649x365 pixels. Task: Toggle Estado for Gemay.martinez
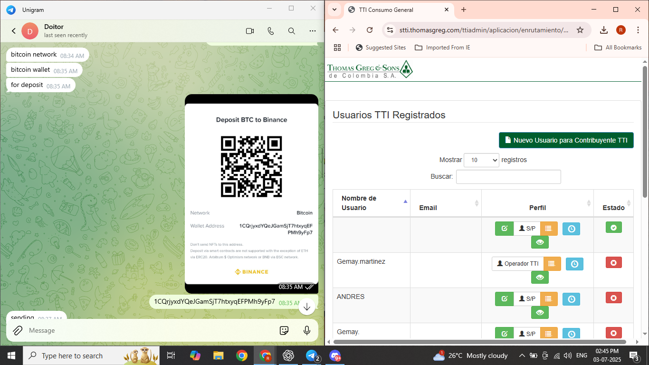tap(614, 263)
